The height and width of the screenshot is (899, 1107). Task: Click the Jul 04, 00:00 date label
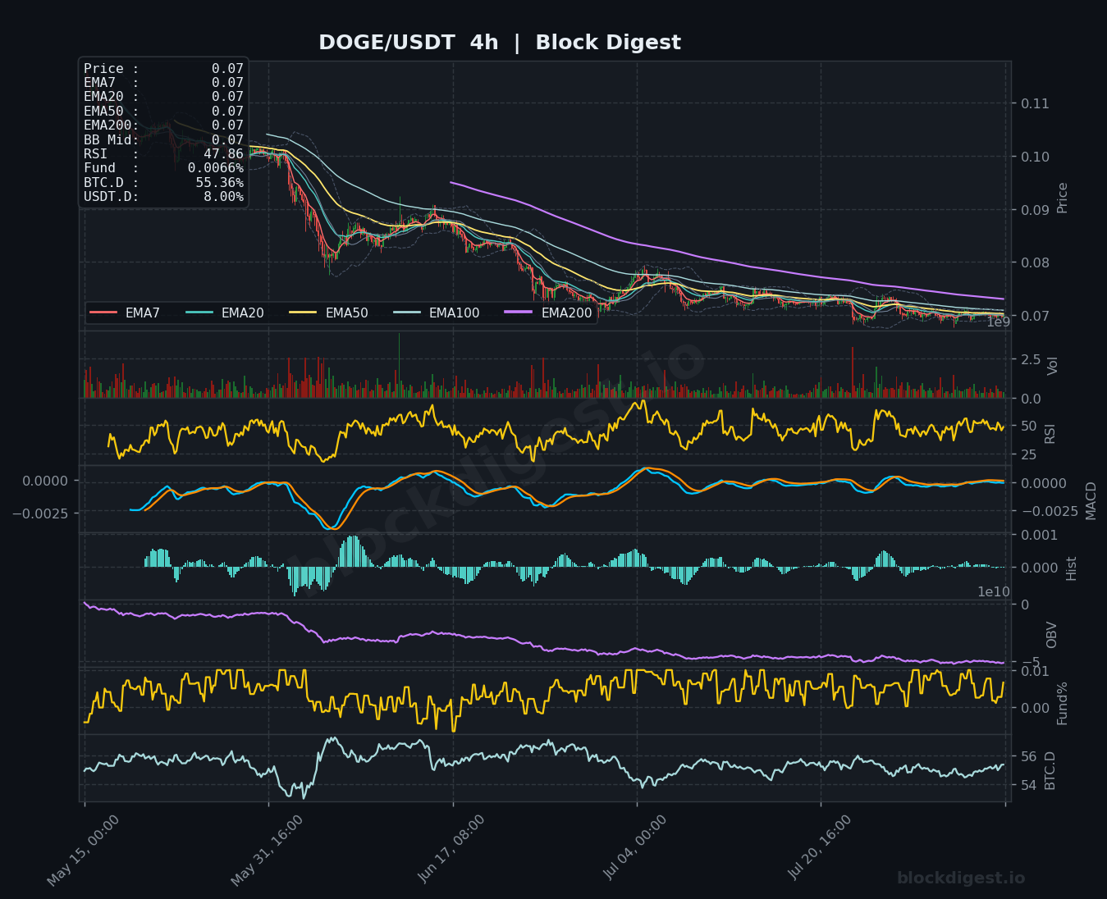coord(636,848)
